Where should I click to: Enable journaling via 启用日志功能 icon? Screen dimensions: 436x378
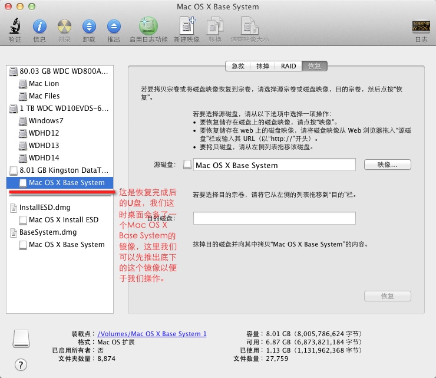click(148, 26)
